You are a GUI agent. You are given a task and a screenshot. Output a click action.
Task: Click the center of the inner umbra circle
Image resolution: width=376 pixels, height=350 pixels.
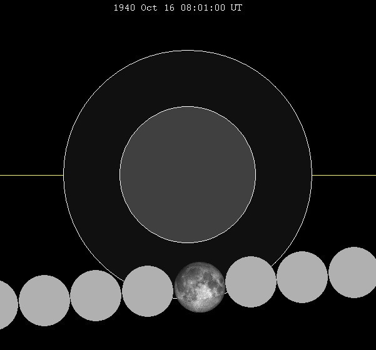(188, 175)
